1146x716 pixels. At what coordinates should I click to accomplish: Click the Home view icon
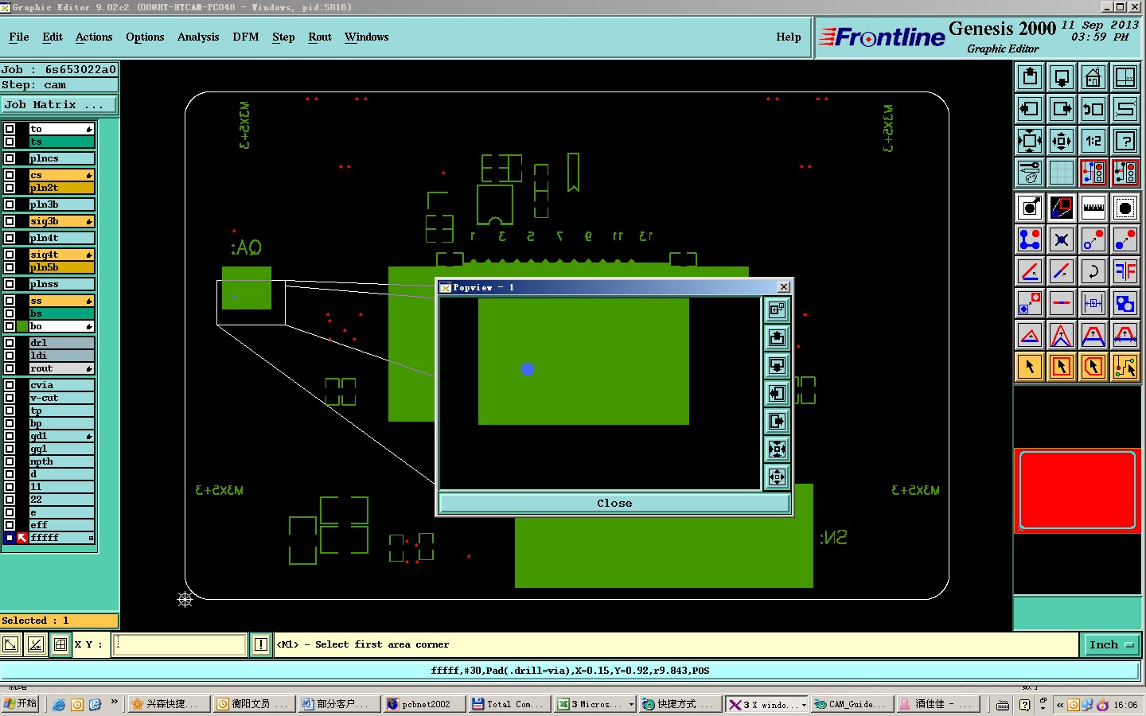click(x=1093, y=78)
